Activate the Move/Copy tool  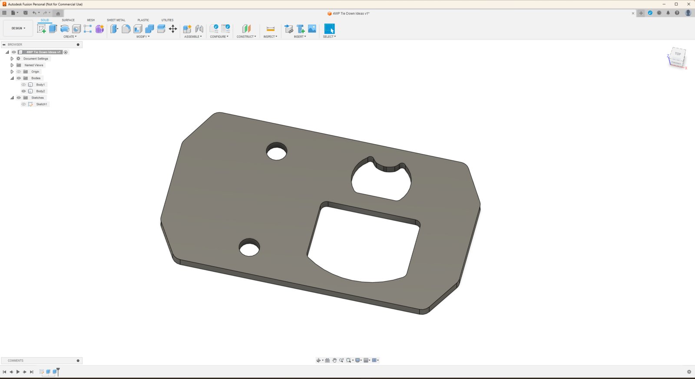(173, 29)
